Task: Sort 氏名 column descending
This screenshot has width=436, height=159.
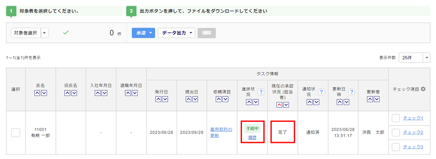Action: [x=44, y=94]
